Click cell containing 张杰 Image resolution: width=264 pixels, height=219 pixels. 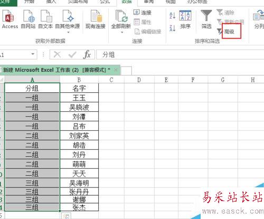tap(79, 207)
